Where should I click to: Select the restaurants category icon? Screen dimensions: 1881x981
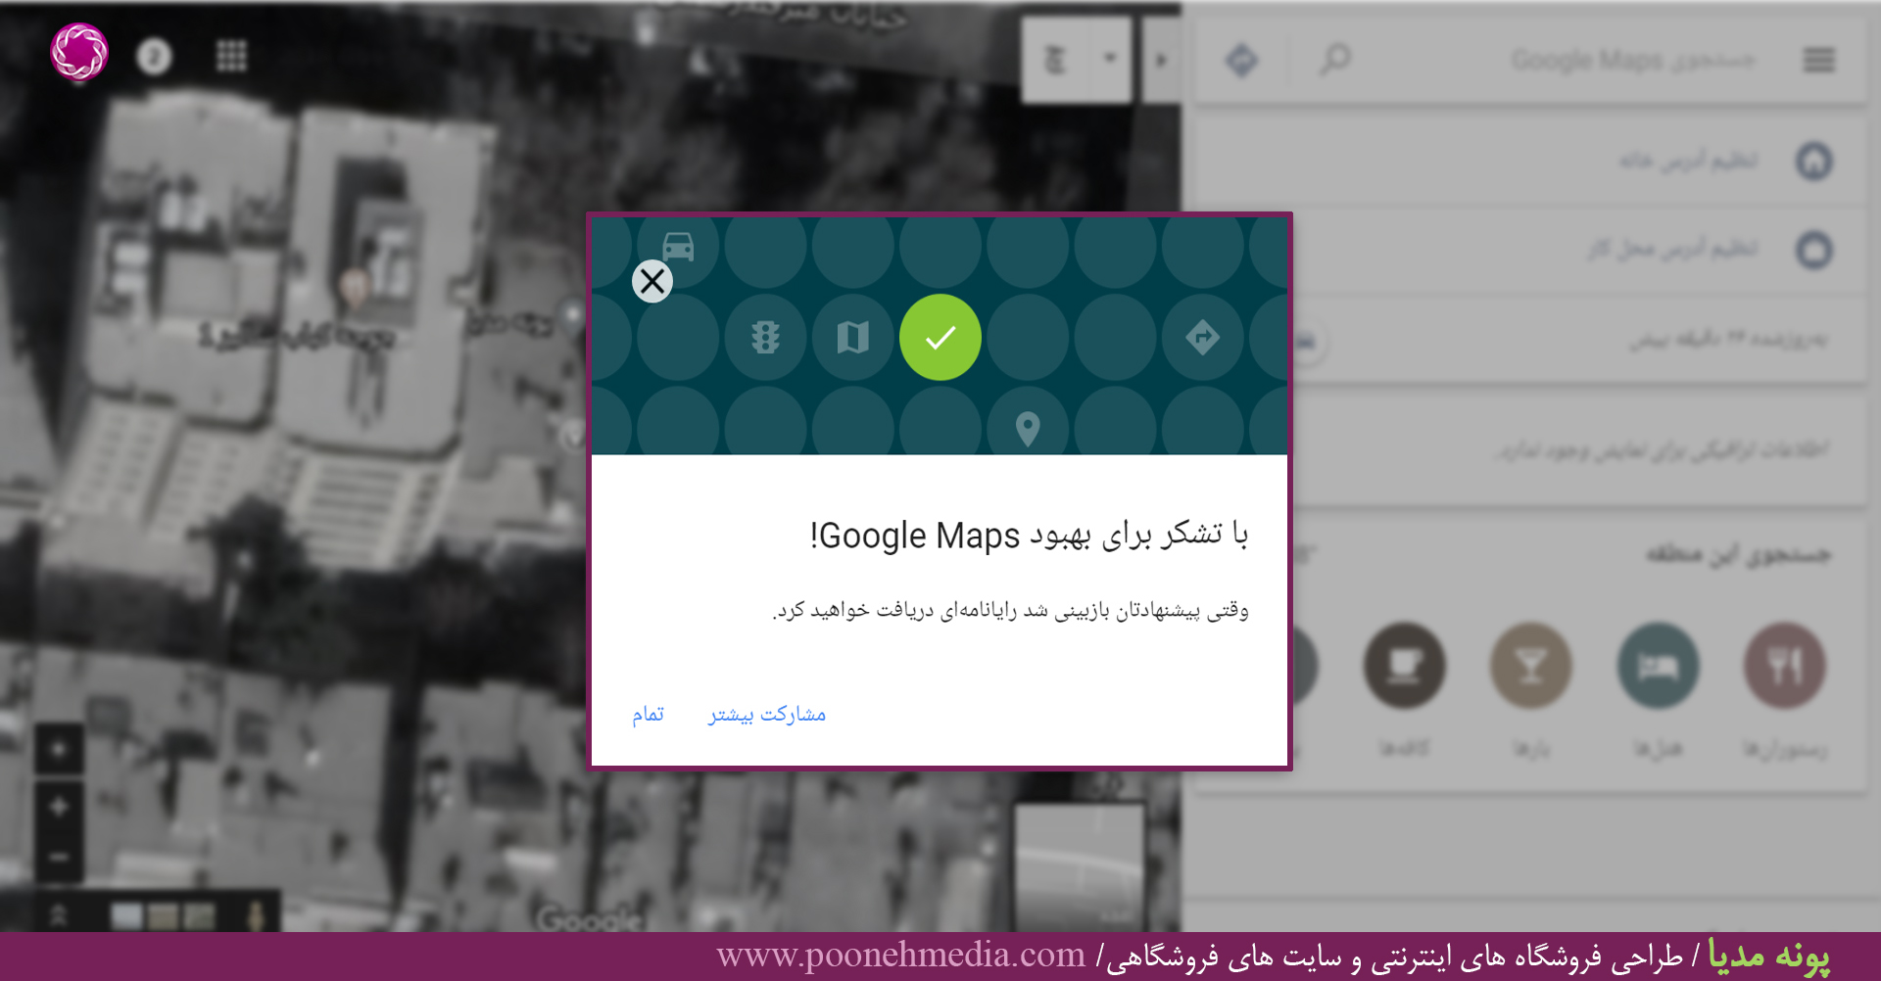1784,664
